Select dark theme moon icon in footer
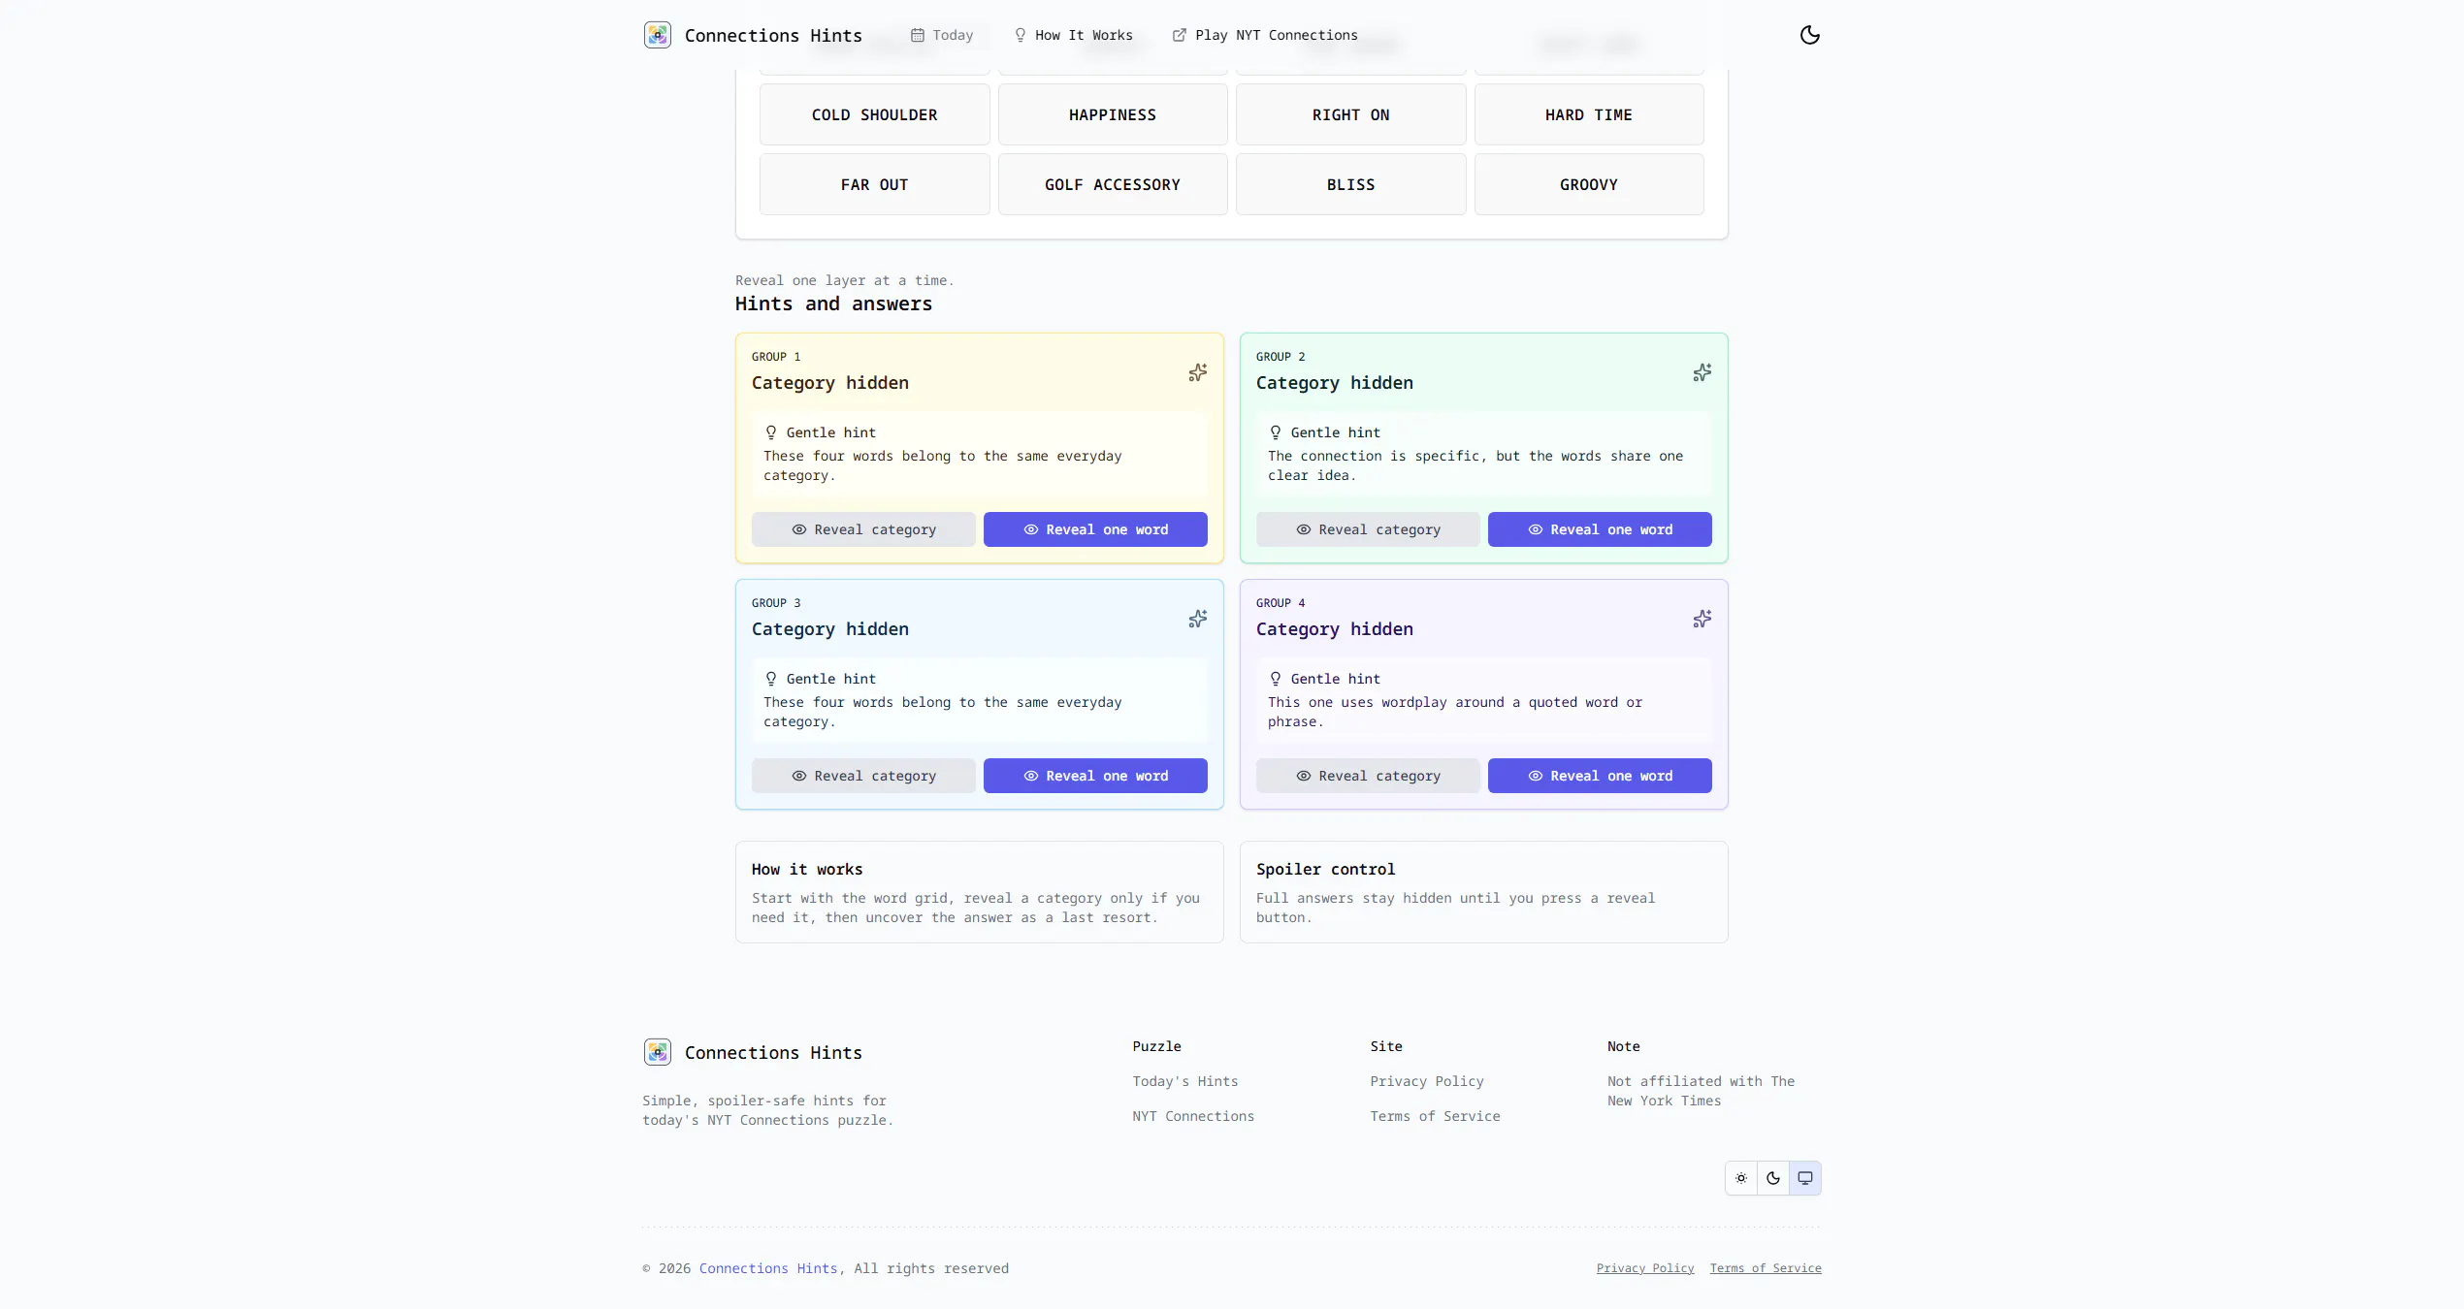 coord(1773,1178)
